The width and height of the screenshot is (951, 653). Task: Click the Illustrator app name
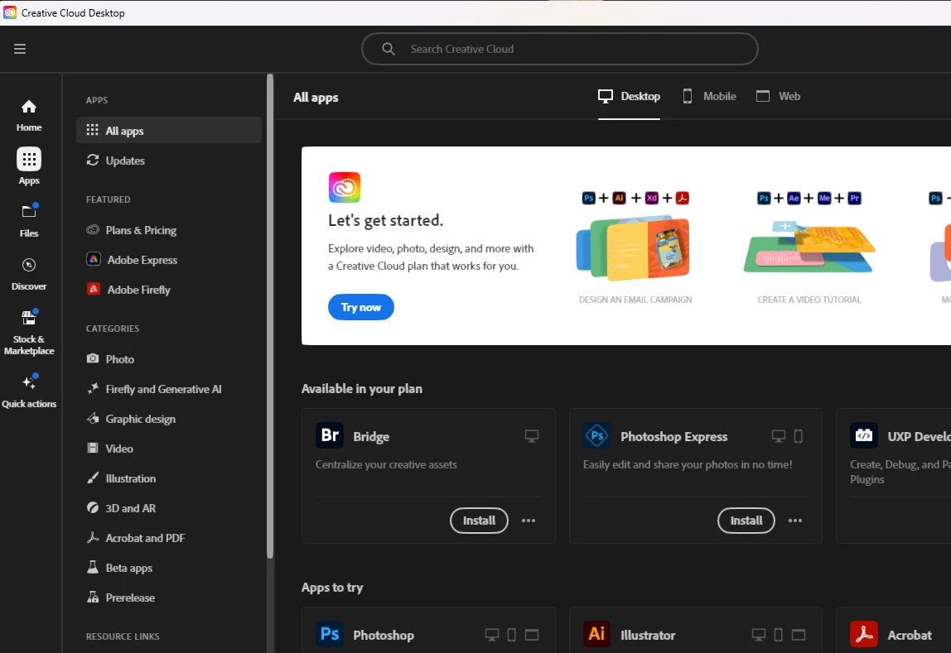tap(648, 635)
